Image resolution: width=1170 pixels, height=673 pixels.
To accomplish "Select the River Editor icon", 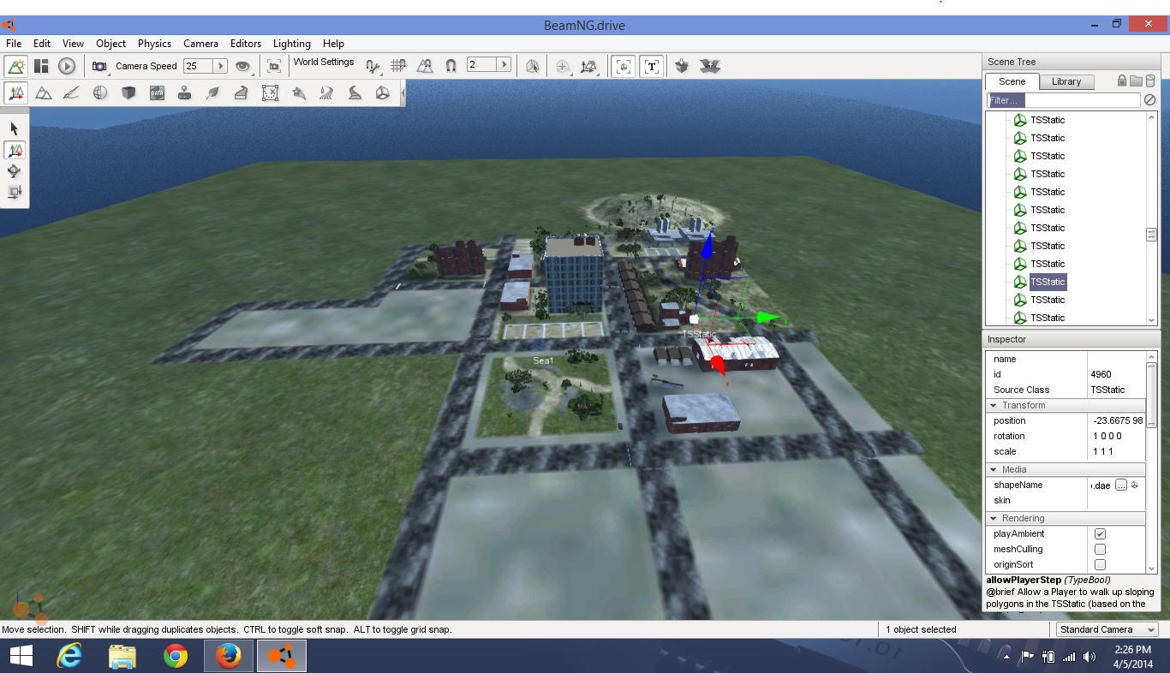I will pyautogui.click(x=326, y=93).
